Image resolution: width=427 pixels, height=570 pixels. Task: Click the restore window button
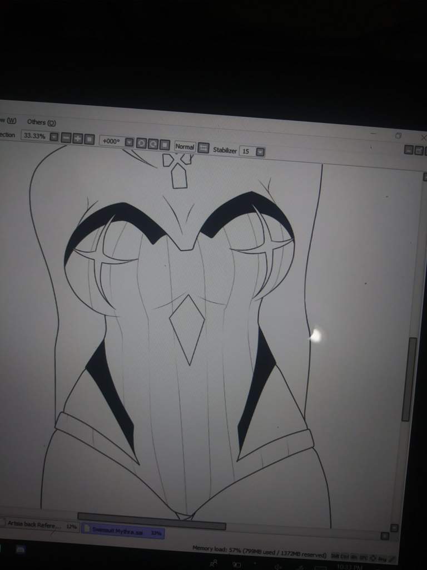point(398,135)
